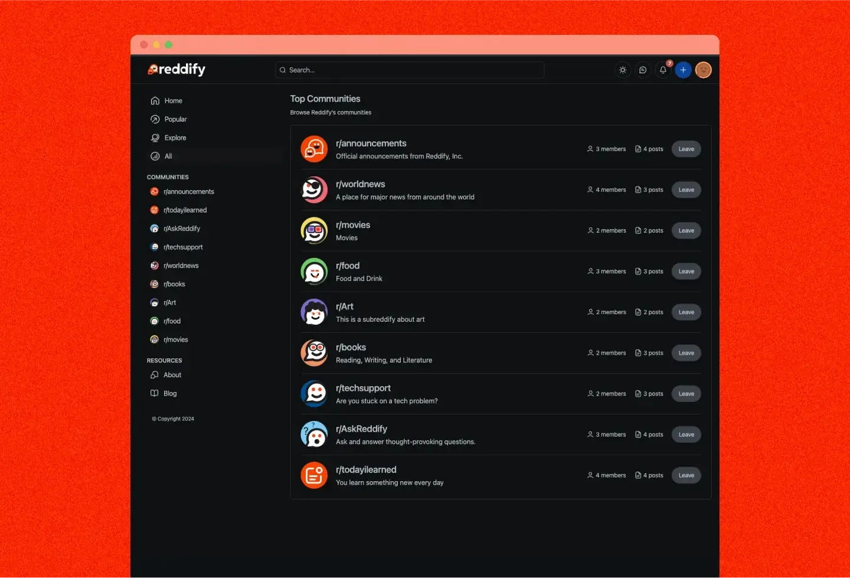Click the r/books sidebar avatar icon
The image size is (850, 578).
click(155, 284)
